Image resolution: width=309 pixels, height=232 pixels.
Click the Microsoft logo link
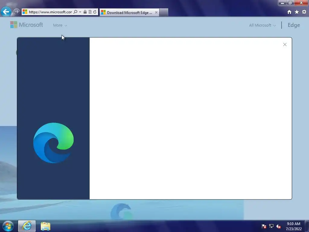27,25
